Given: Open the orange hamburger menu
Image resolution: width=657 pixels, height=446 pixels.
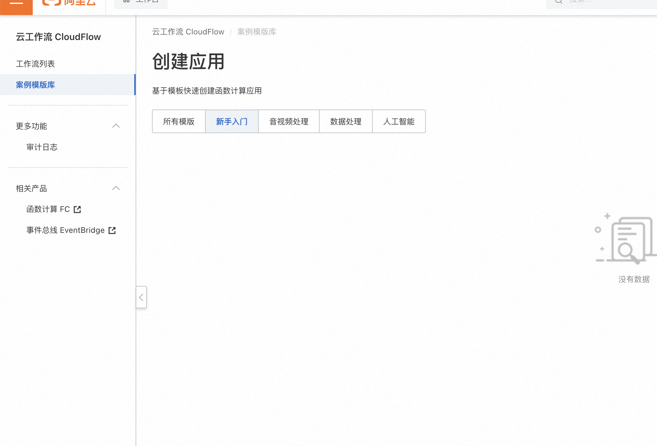Looking at the screenshot, I should (16, 7).
